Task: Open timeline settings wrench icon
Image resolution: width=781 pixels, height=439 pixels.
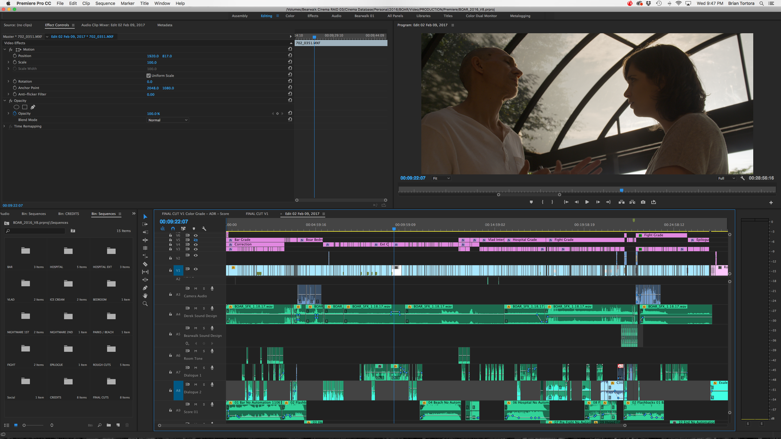Action: (x=204, y=229)
